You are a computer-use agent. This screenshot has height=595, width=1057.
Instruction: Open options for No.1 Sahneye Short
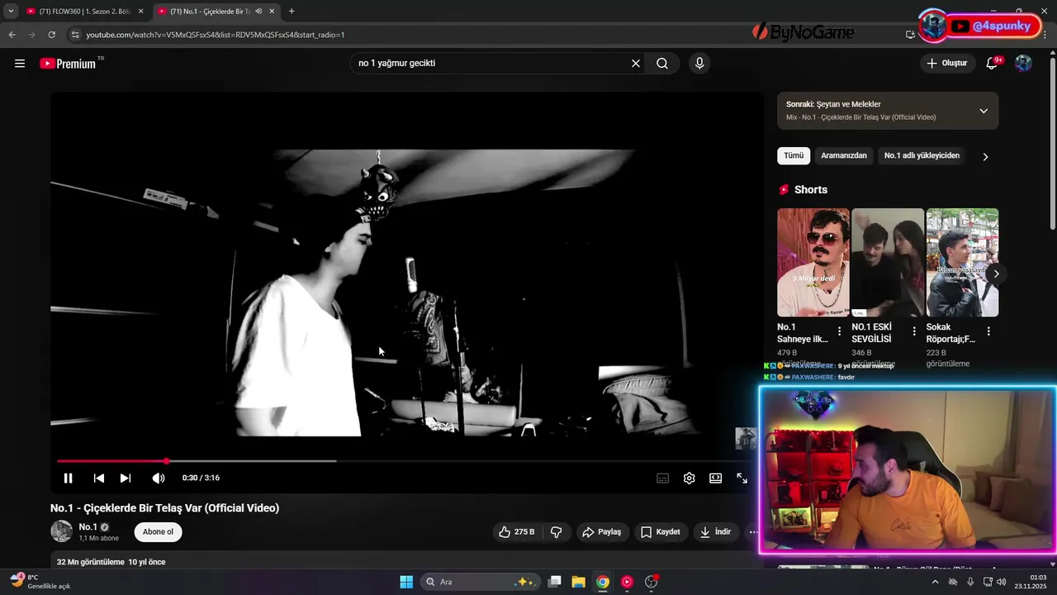click(x=839, y=331)
